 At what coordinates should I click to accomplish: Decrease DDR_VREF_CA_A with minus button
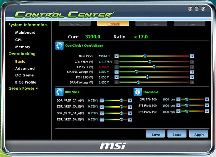tap(102, 100)
